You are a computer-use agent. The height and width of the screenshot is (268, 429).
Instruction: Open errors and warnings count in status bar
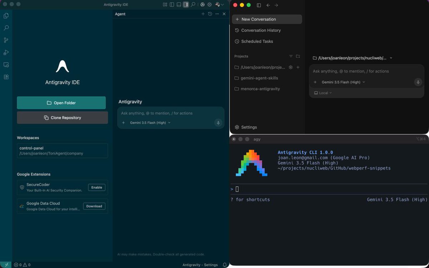pyautogui.click(x=22, y=265)
